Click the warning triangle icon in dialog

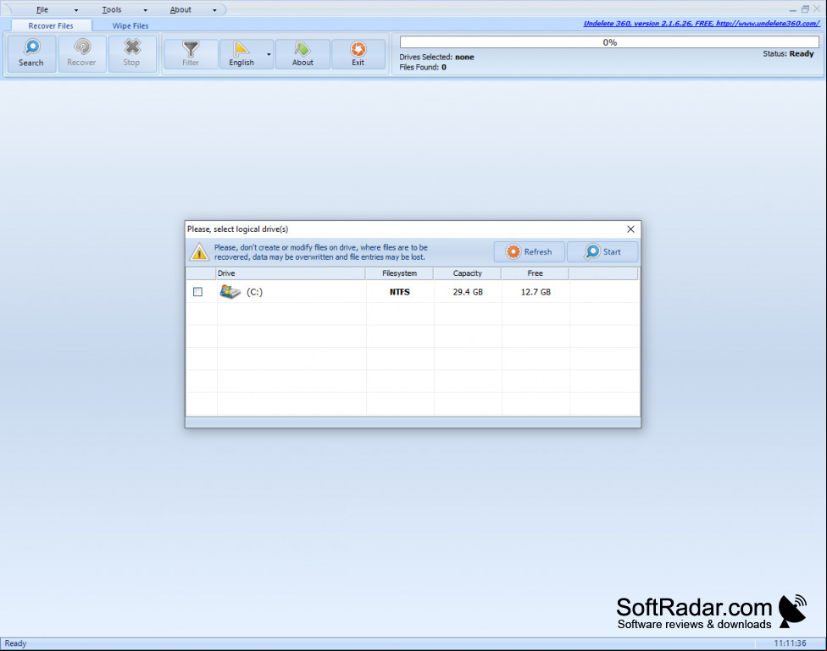199,252
